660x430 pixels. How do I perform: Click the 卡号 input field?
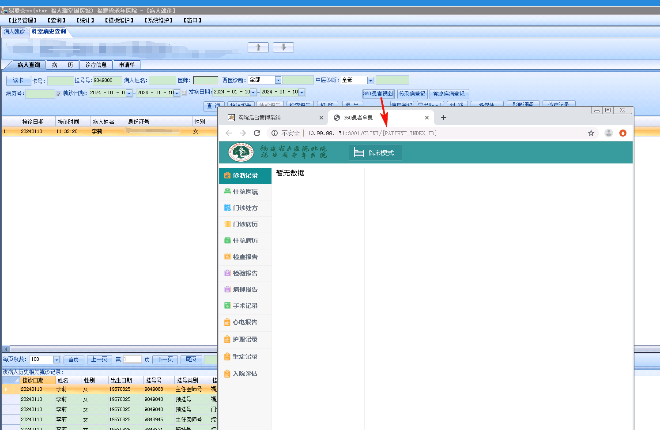60,81
